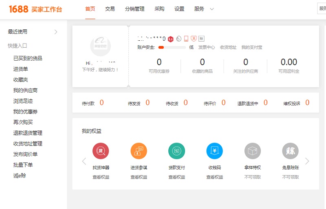The height and width of the screenshot is (209, 326).
Task: Switch to the 交易 tab
Action: click(110, 9)
